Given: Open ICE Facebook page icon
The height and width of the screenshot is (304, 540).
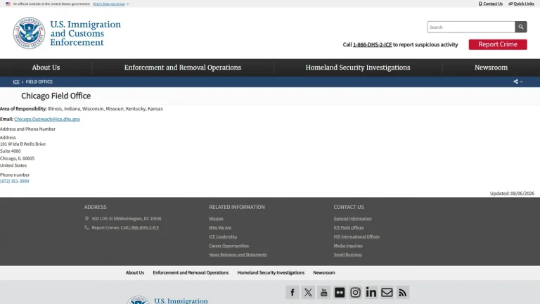Looking at the screenshot, I should click(x=292, y=292).
